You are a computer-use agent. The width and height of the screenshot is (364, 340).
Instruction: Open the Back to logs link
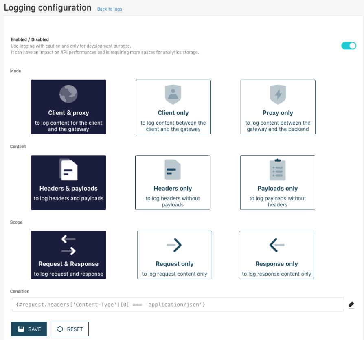[109, 9]
